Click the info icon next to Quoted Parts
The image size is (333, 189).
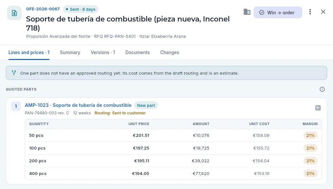[x=322, y=89]
